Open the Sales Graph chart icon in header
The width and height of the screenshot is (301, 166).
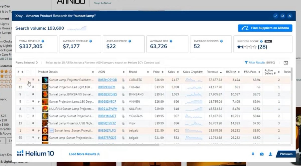[x=201, y=72]
